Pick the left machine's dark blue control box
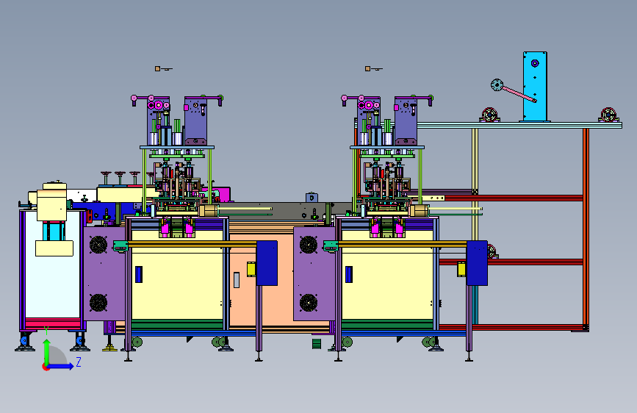 [267, 263]
